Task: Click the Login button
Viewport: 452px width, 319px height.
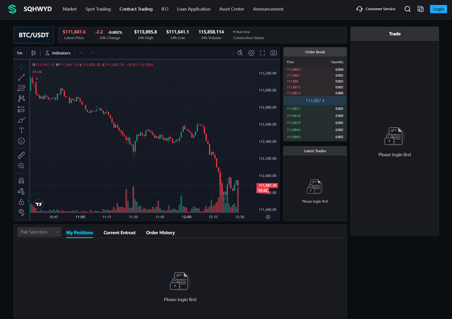Action: coord(438,9)
